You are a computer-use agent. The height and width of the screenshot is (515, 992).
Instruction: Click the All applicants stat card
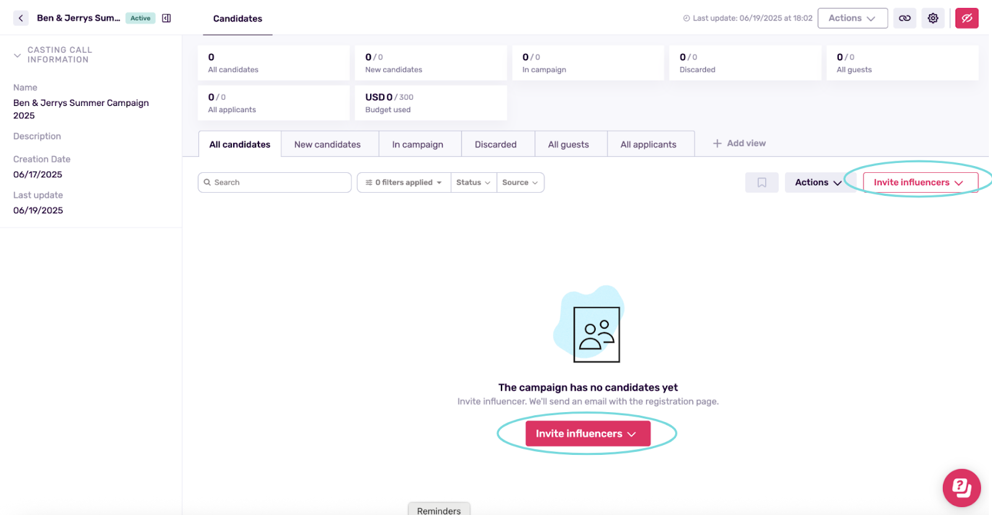[x=273, y=103]
